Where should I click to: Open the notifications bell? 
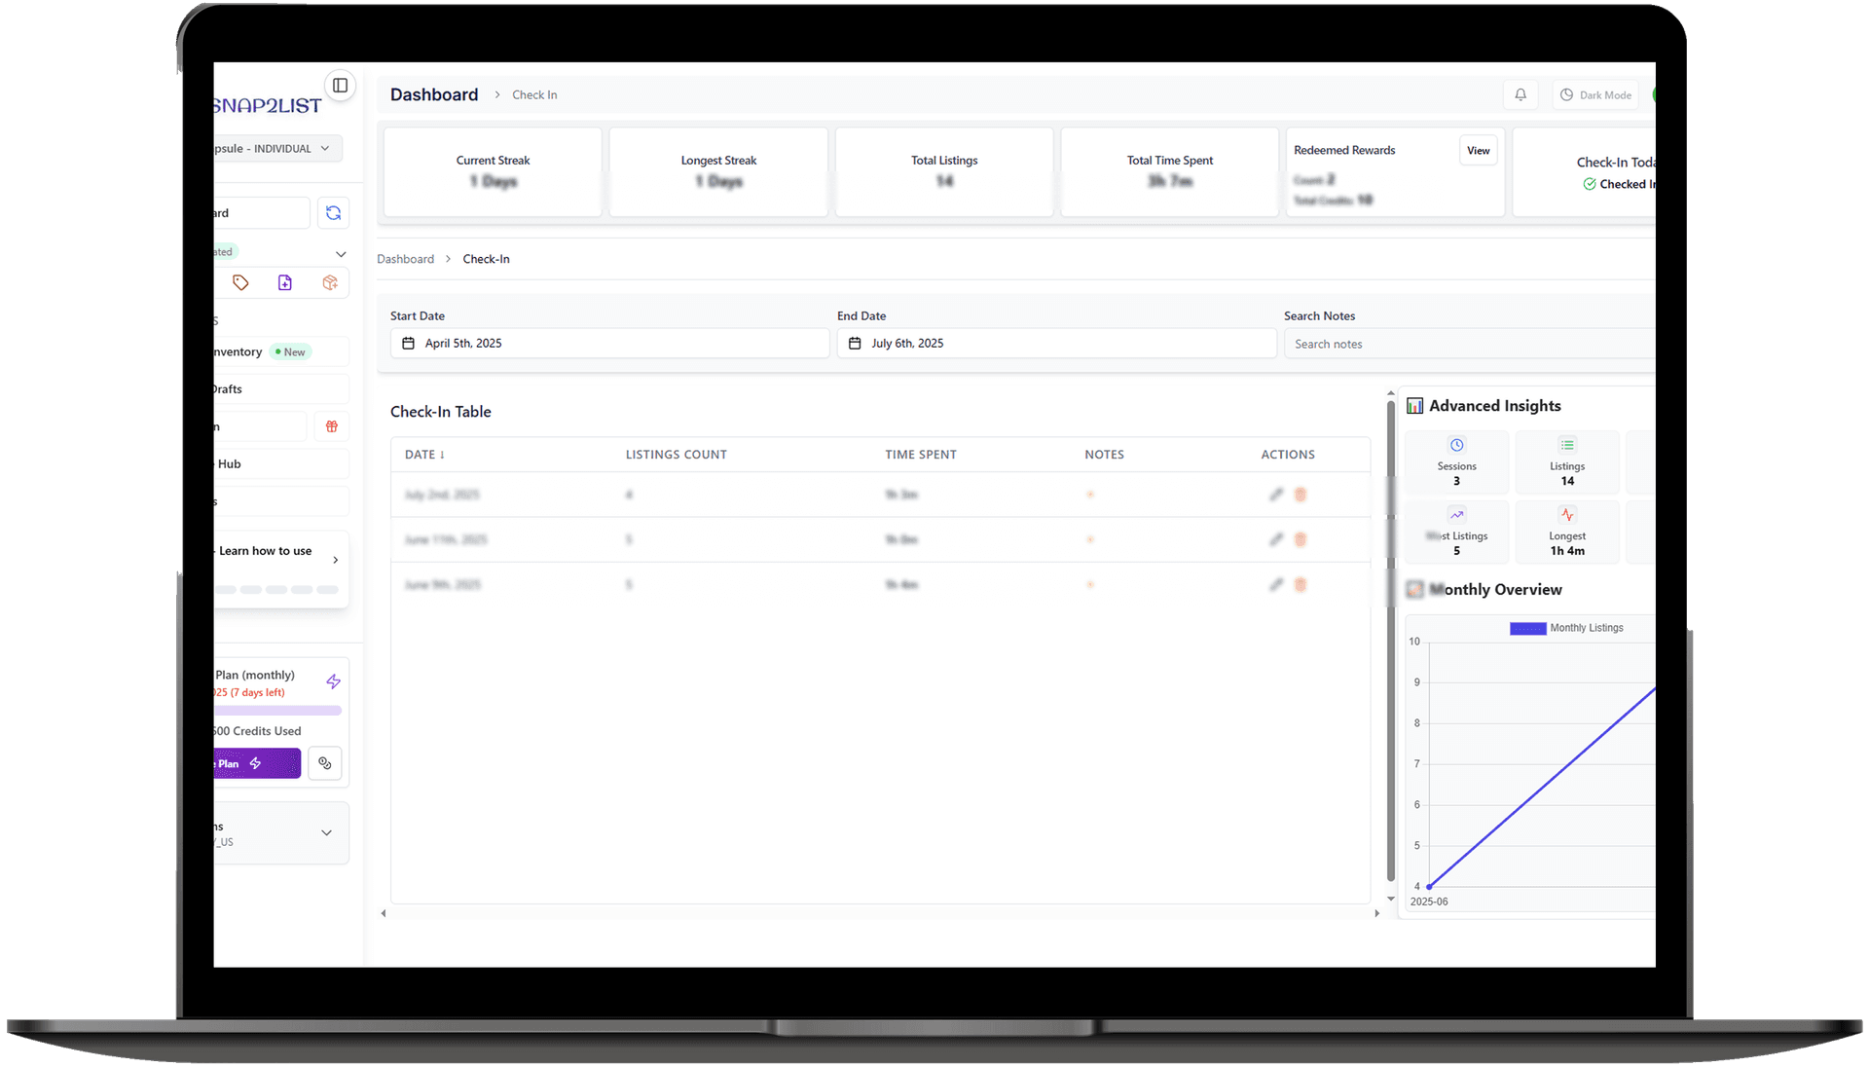[1520, 94]
